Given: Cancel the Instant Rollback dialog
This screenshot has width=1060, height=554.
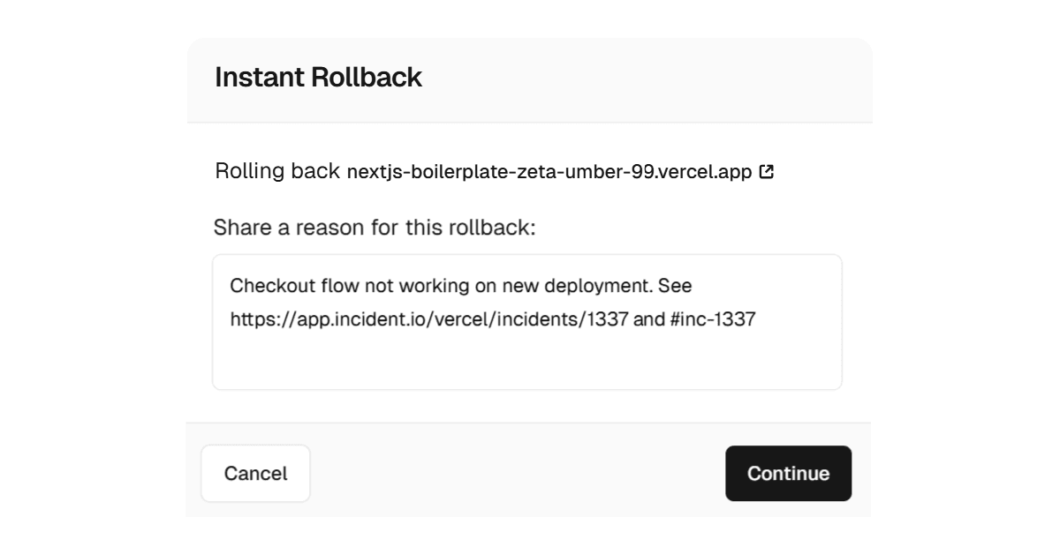Looking at the screenshot, I should [255, 474].
